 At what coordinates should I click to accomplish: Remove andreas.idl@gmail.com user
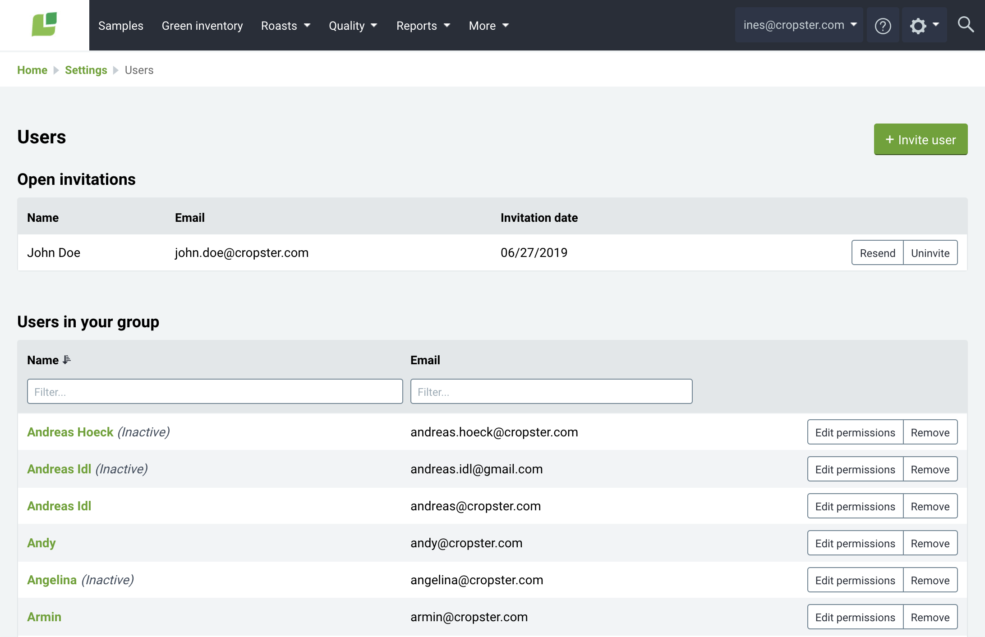point(930,469)
